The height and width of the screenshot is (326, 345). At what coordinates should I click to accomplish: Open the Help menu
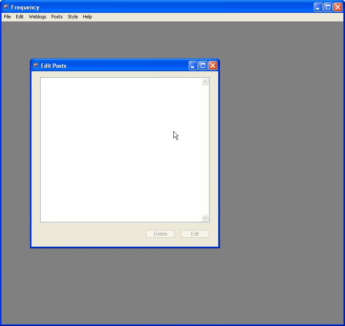point(88,17)
